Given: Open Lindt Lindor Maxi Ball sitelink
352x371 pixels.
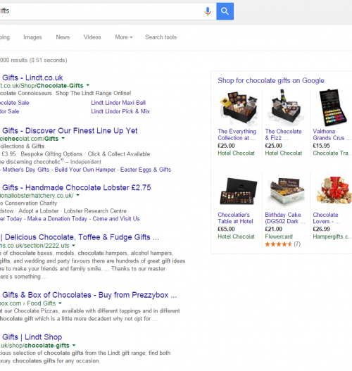Looking at the screenshot, I should [x=118, y=103].
